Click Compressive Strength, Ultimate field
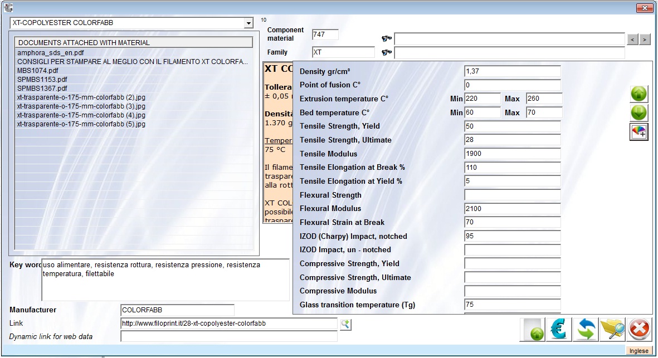The height and width of the screenshot is (358, 658). point(513,277)
